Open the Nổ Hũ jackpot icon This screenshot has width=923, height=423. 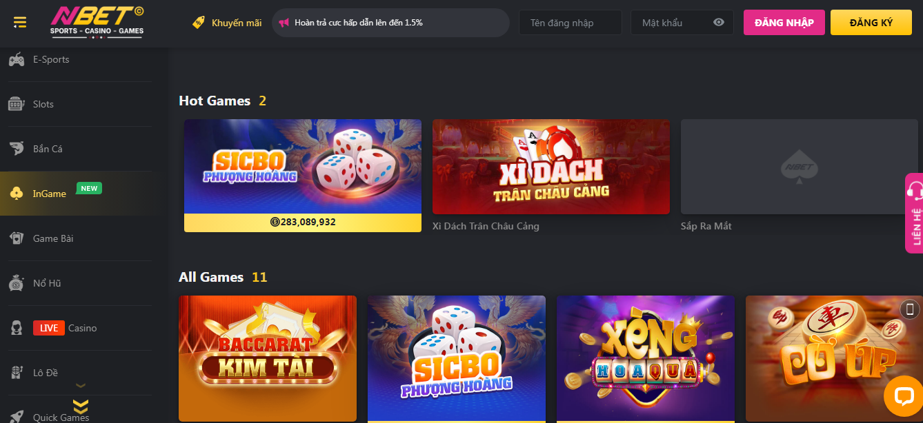[17, 283]
